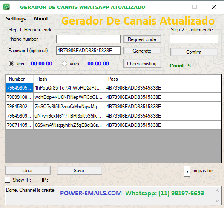Screen dimensions: 224x208
Task: Click the Count: 5 label
Action: (x=180, y=66)
